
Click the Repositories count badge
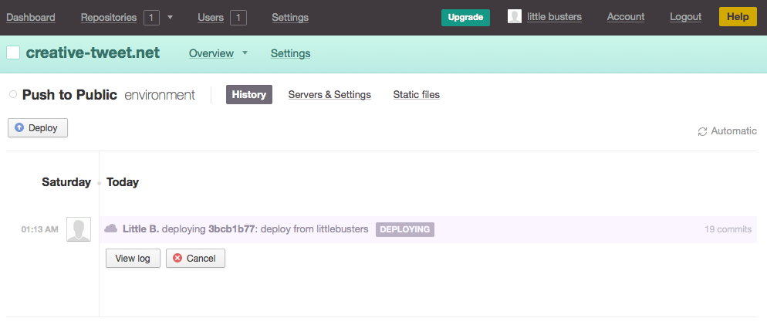[x=151, y=17]
